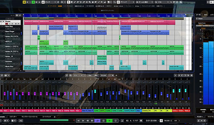Toggle yellow global Mute M button
214x125 pixels.
point(24,2)
